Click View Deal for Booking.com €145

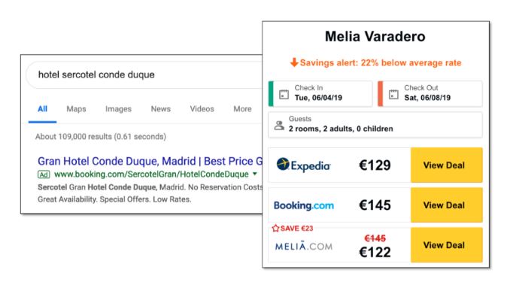[x=446, y=205]
